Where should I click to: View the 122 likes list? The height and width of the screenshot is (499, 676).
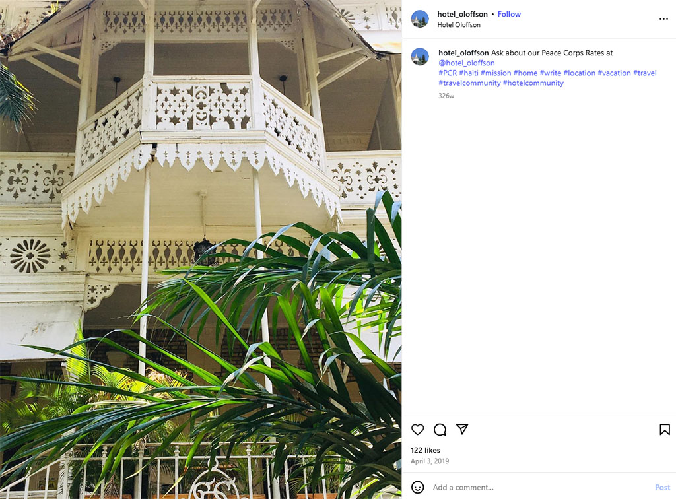tap(425, 450)
